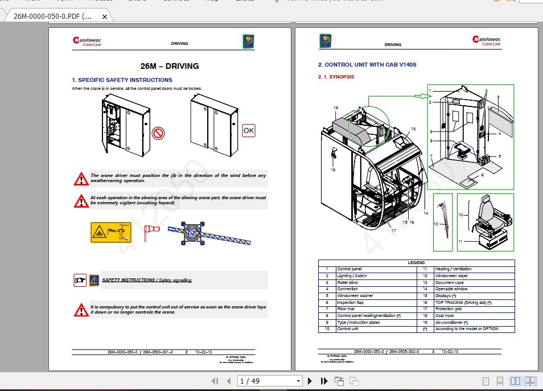Viewport: 543px width, 391px height.
Task: Toggle continuous scrolling view mode
Action: coord(500,380)
